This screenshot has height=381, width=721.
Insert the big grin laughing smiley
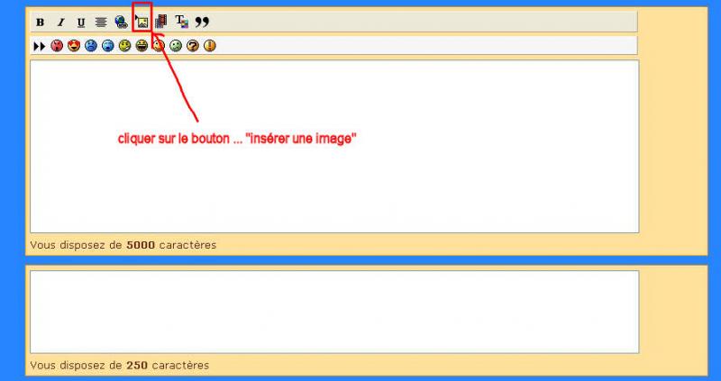[x=141, y=46]
